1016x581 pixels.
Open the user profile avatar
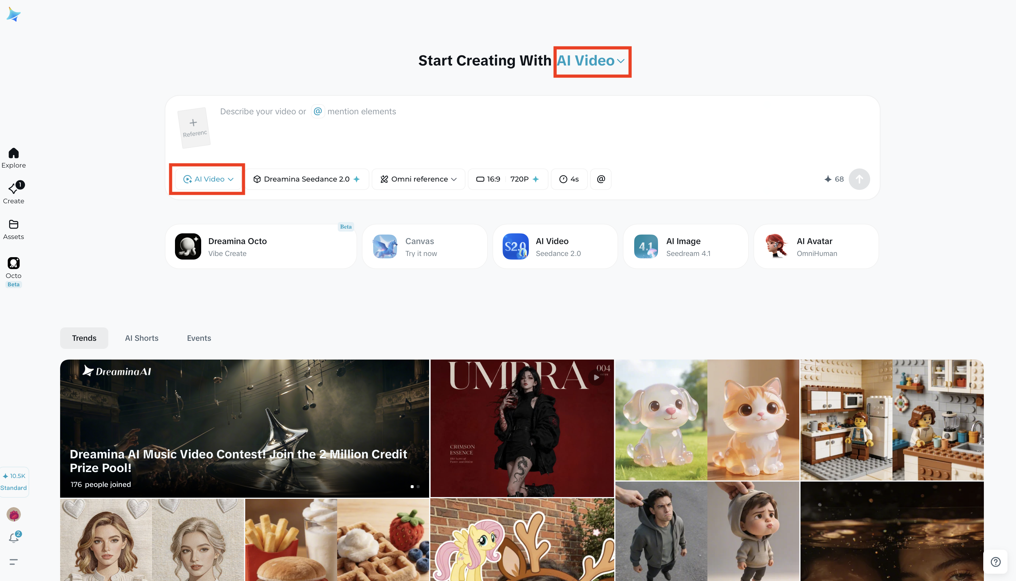tap(14, 514)
